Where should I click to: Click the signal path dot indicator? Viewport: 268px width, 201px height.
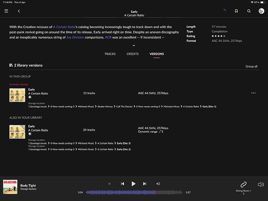coord(109,184)
